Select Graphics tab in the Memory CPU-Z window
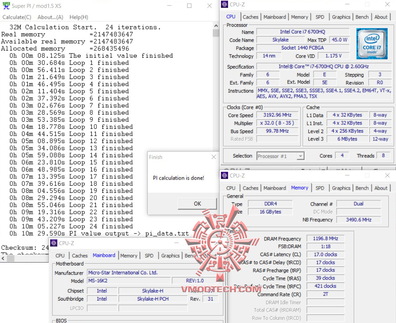The image size is (396, 323). click(341, 188)
